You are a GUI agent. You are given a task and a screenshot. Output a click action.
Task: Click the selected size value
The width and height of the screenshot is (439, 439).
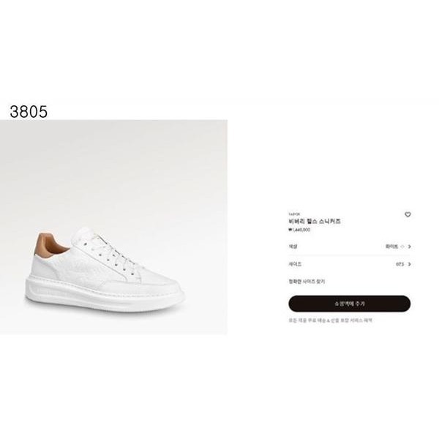click(x=399, y=264)
